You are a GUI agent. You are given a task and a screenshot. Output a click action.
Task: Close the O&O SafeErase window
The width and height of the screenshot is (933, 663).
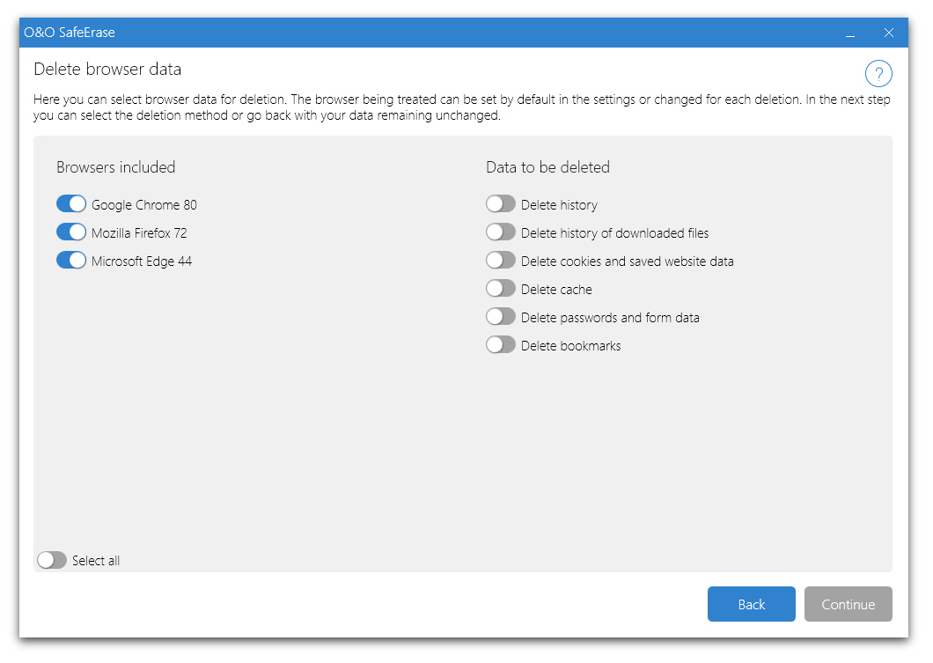888,33
